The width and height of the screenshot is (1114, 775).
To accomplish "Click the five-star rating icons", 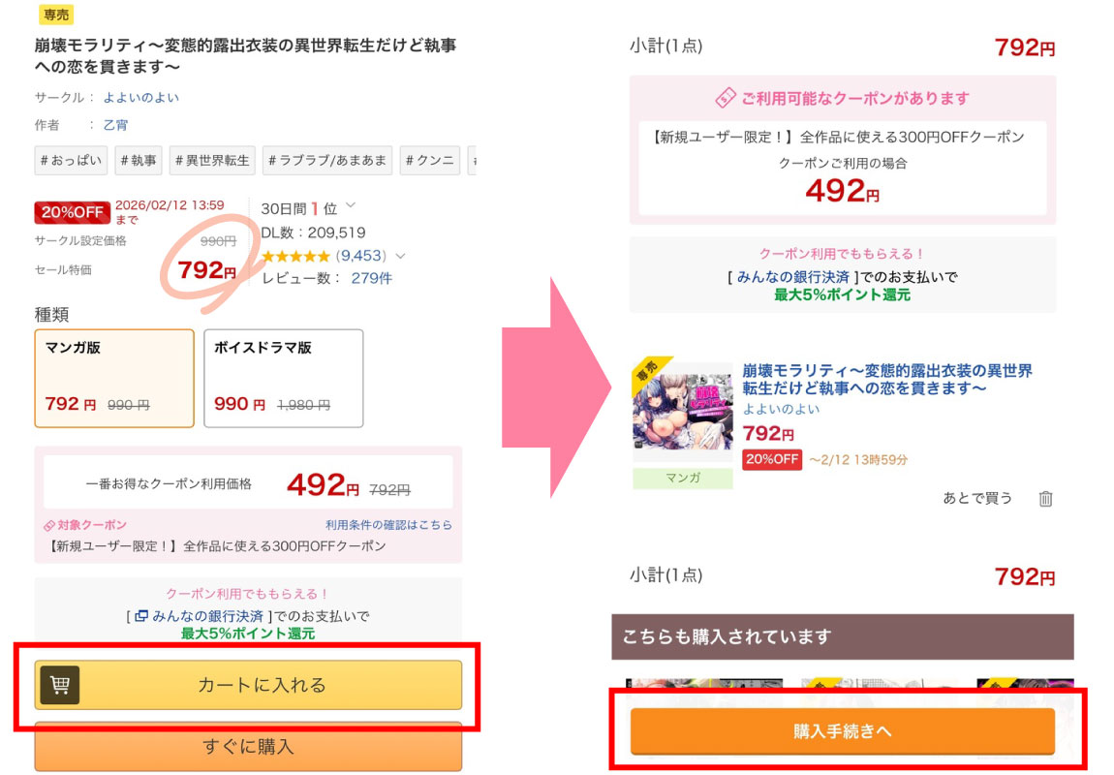I will [295, 256].
